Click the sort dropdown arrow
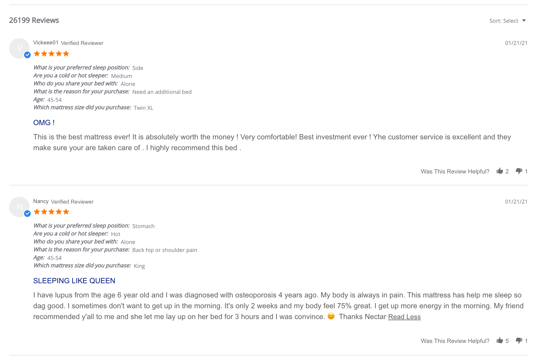This screenshot has height=360, width=541. coord(524,21)
